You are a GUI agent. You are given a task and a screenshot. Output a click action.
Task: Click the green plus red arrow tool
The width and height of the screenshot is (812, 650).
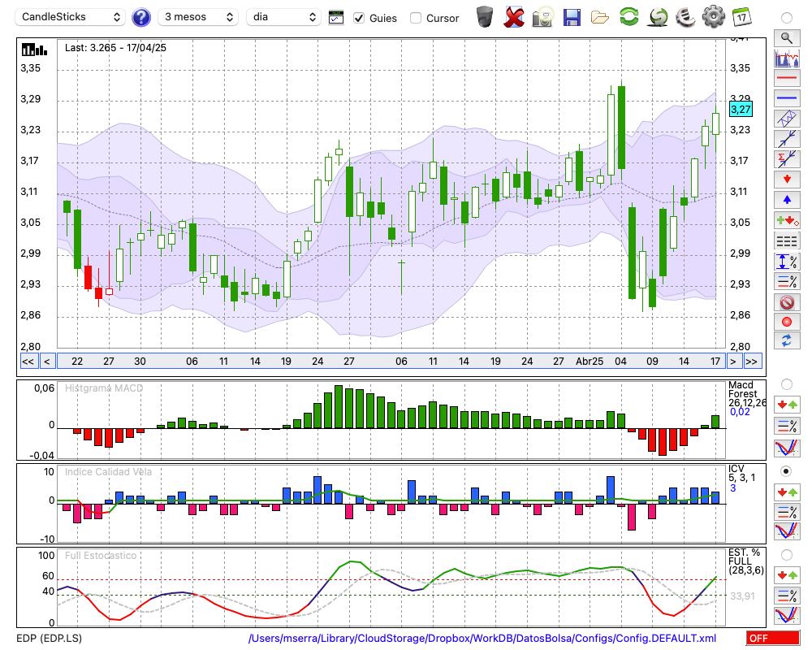pos(787,220)
